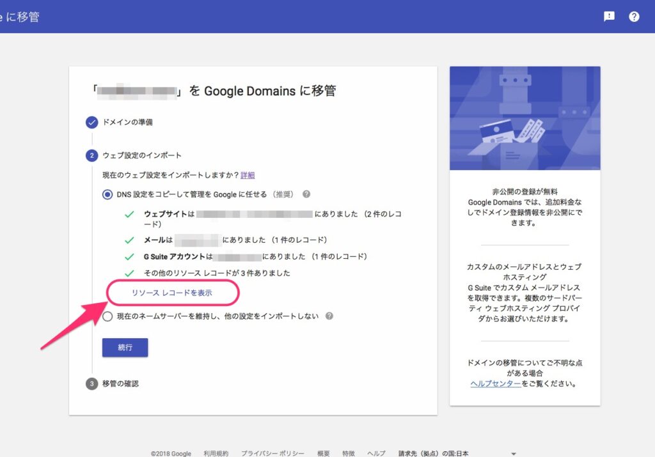Open プライバシー ポリシー footer link

coord(272,453)
